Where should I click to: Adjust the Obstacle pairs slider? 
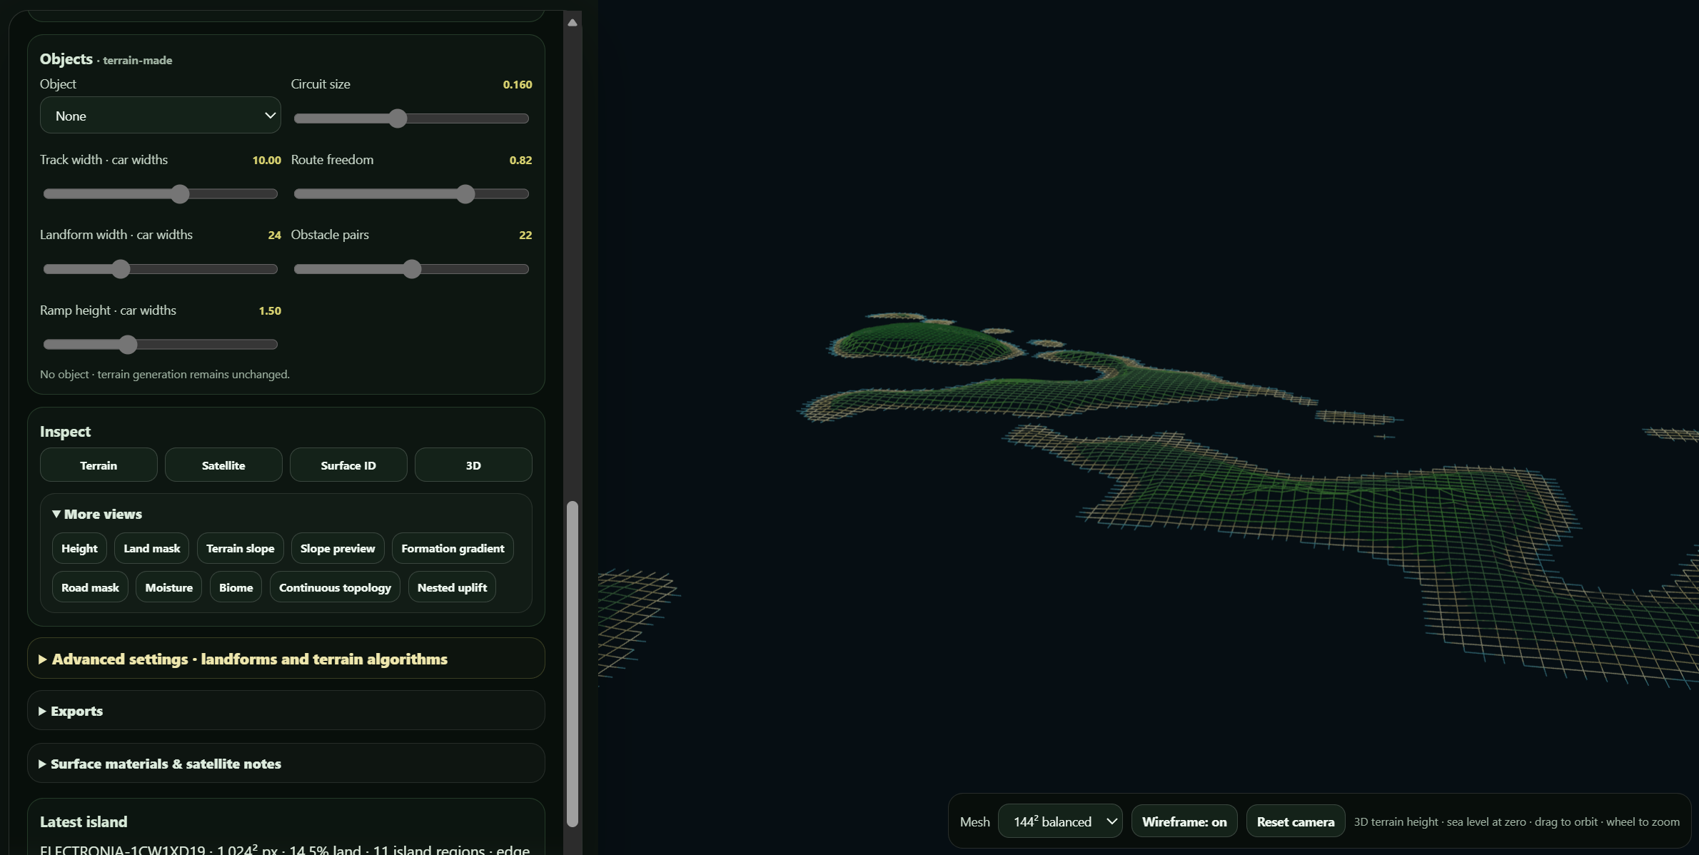pyautogui.click(x=411, y=269)
